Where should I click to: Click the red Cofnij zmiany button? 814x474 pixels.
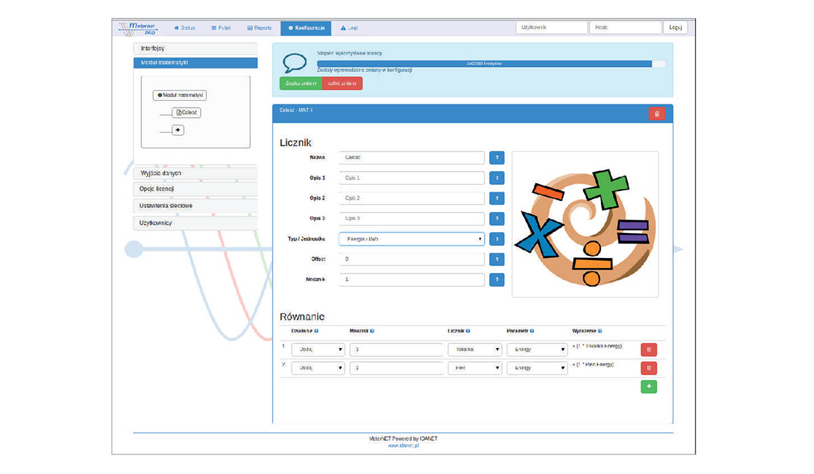pyautogui.click(x=343, y=83)
